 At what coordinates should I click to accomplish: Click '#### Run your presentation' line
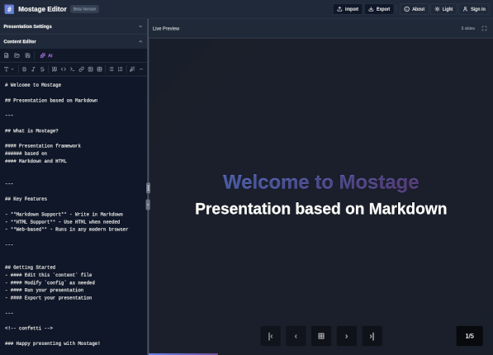[44, 291]
